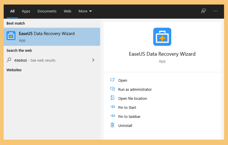Click the Best match heading
This screenshot has height=145, width=228.
point(15,23)
